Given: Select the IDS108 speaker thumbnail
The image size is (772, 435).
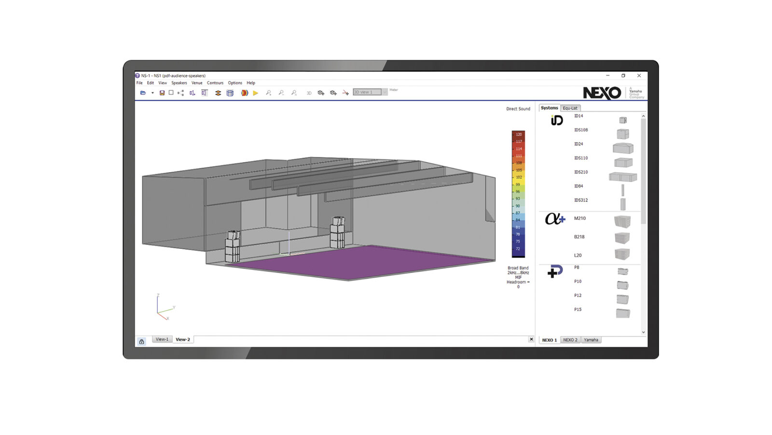Looking at the screenshot, I should (623, 134).
